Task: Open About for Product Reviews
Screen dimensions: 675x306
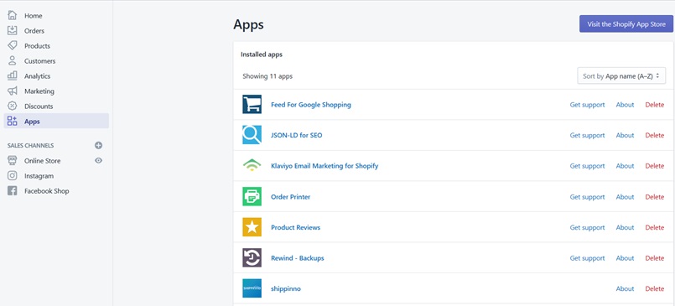Action: point(625,227)
